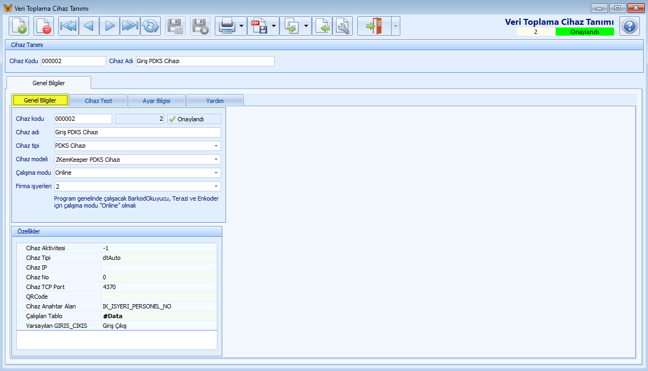
Task: Select the Yardım tab
Action: [x=215, y=100]
